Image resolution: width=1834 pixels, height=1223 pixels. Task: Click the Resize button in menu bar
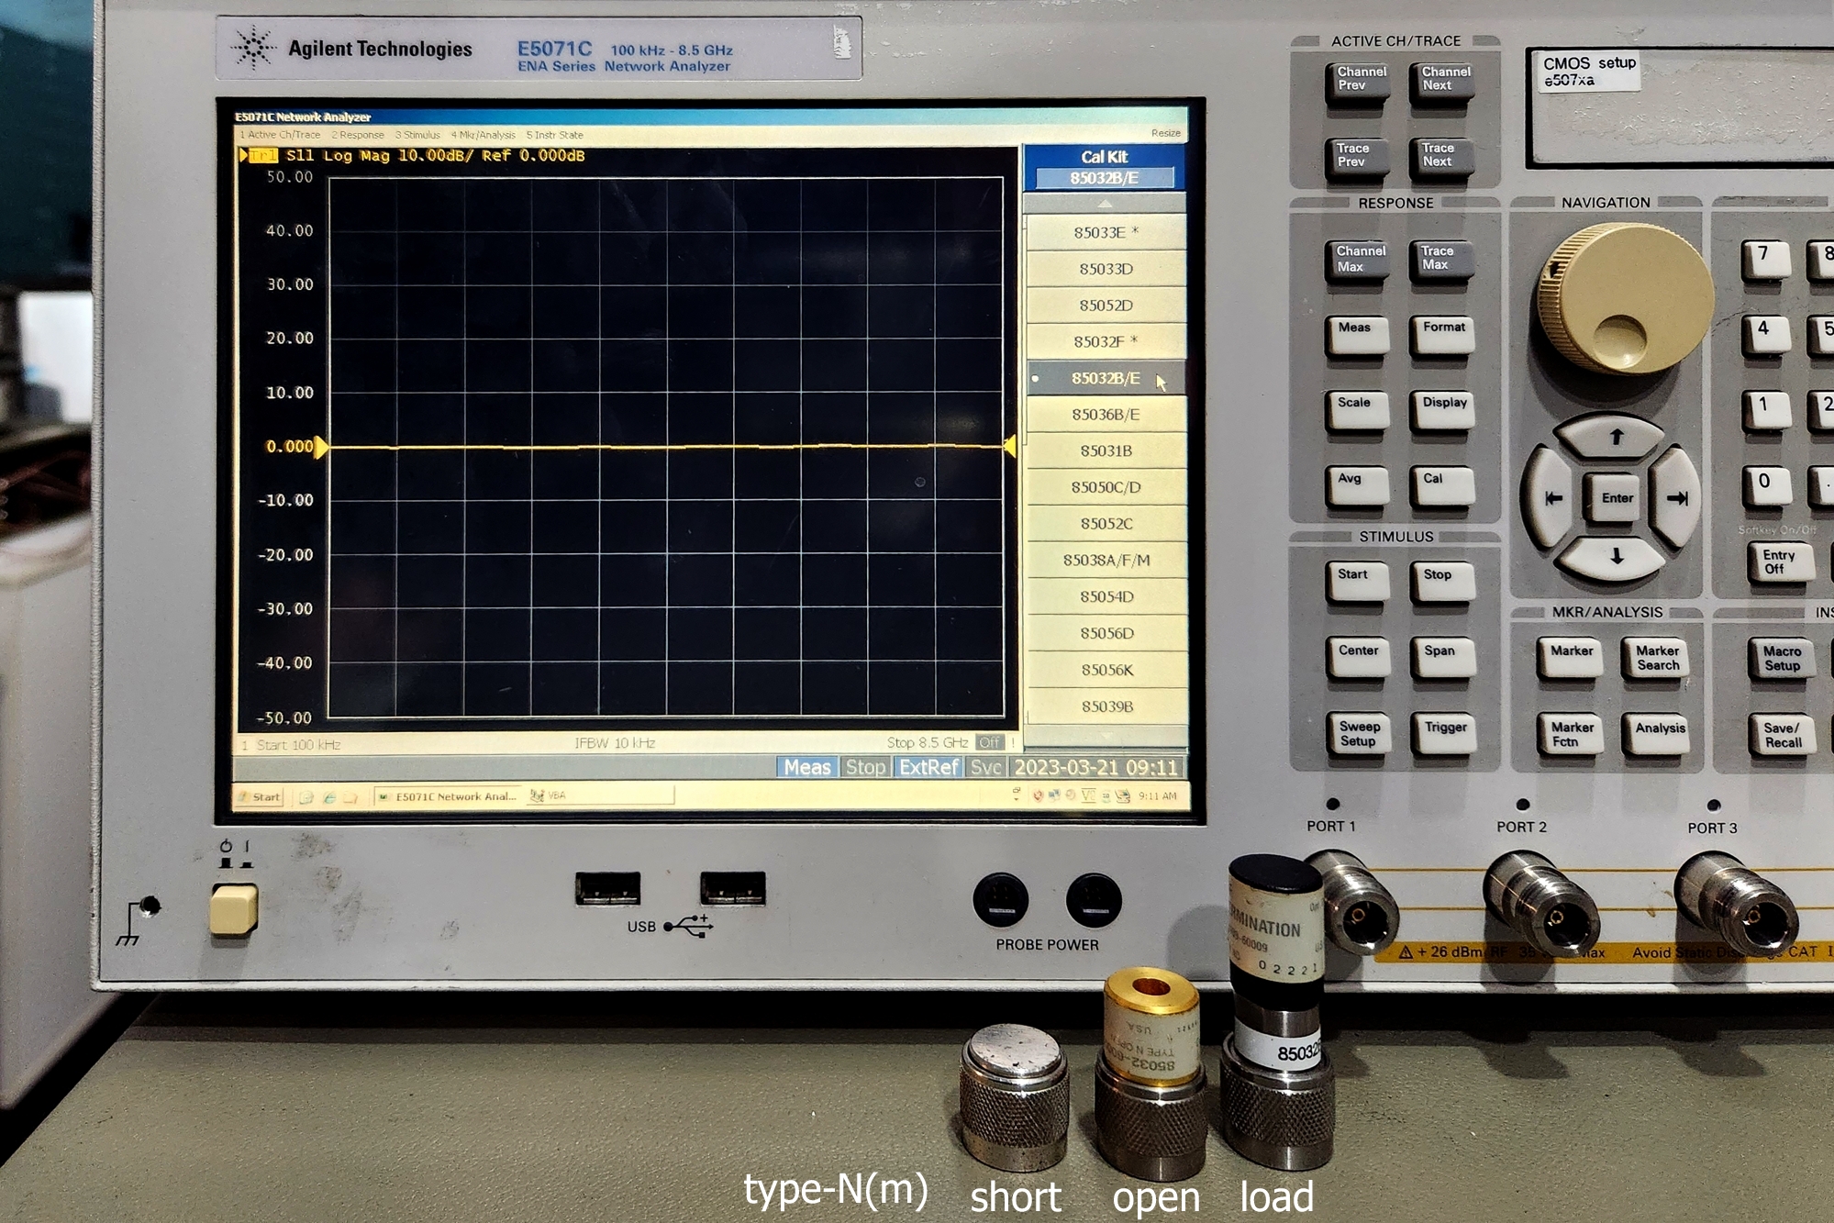point(1165,133)
